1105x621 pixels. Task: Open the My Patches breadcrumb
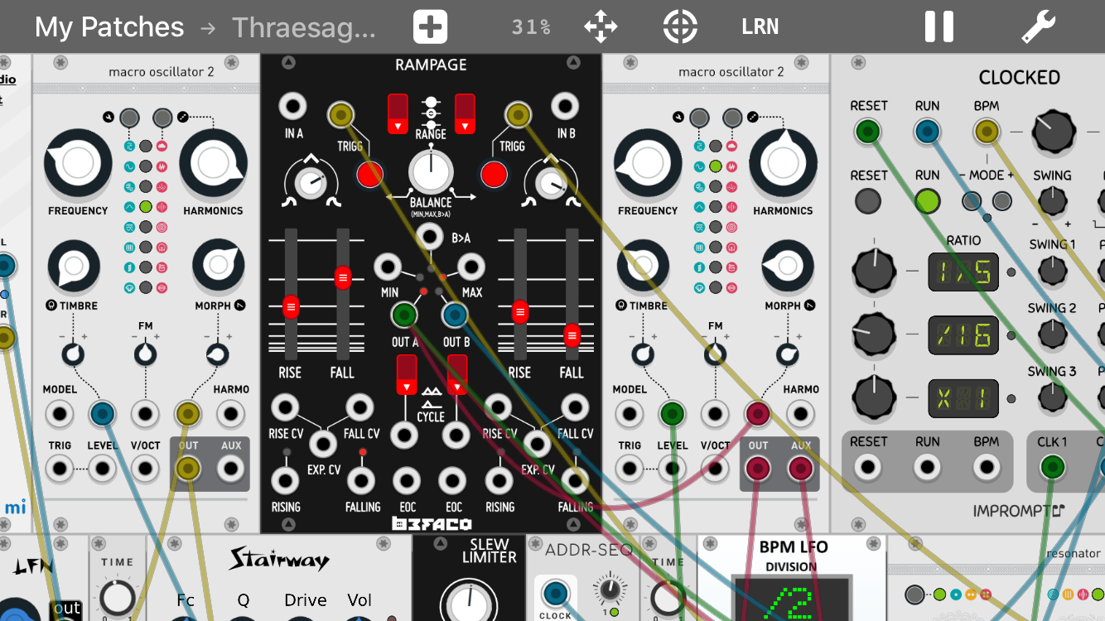pyautogui.click(x=109, y=27)
